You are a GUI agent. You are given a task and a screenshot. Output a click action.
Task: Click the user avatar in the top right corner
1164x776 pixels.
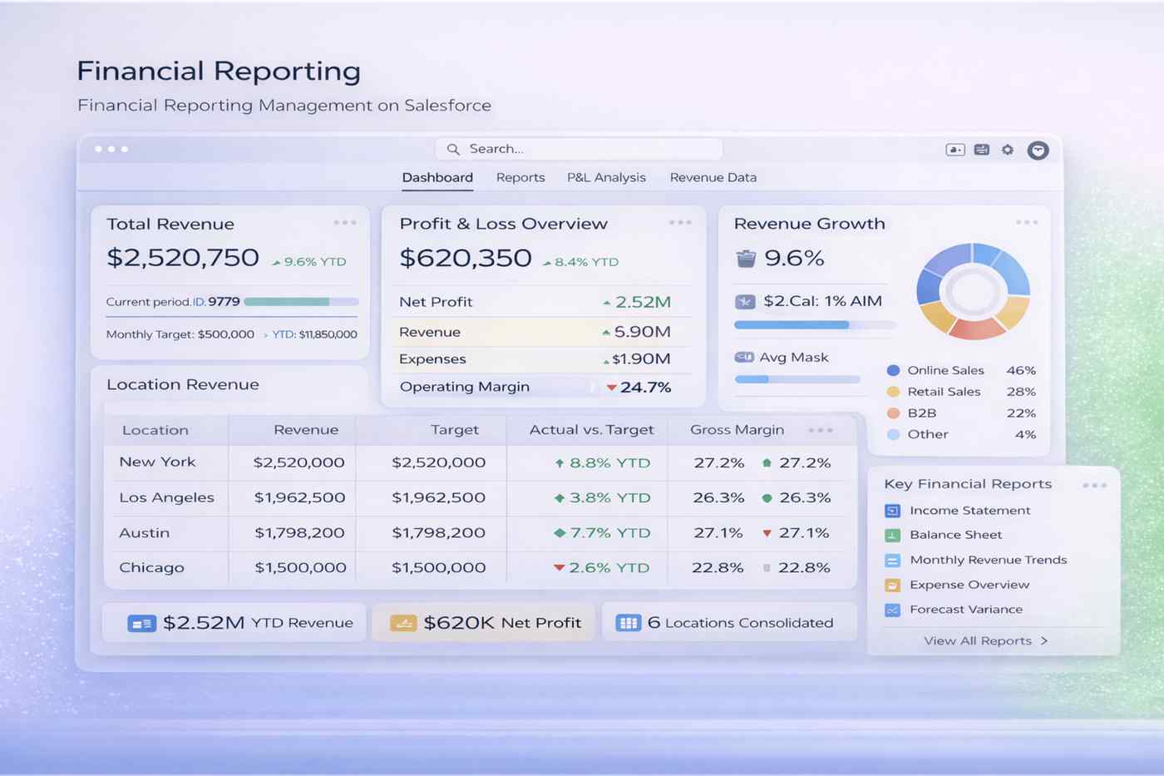(1038, 150)
